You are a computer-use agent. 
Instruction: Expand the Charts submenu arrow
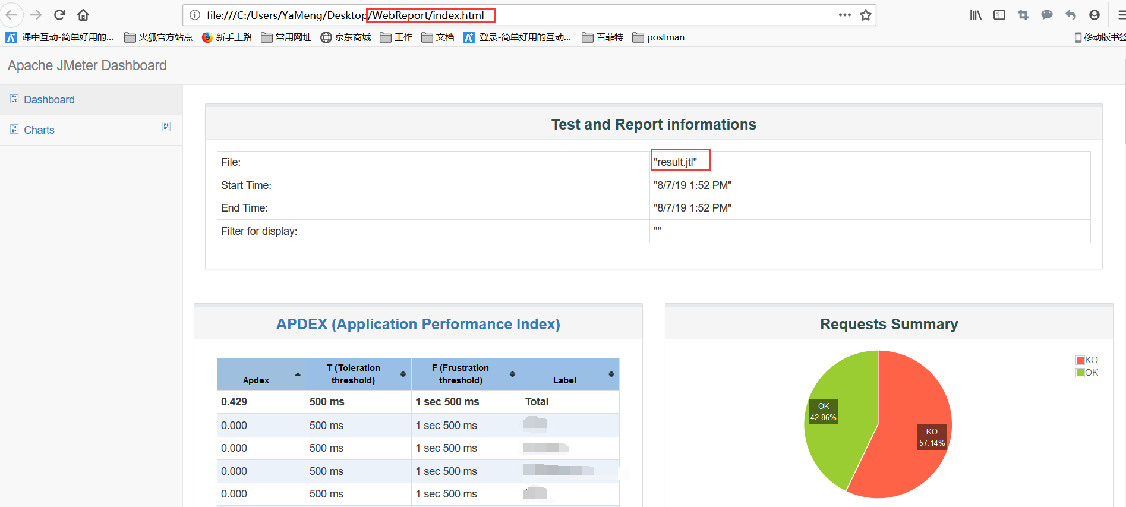166,127
